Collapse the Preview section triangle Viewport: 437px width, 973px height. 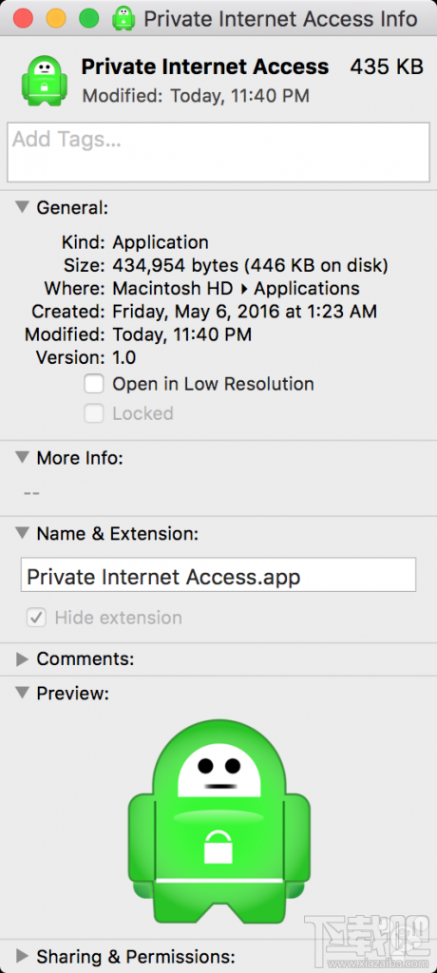(x=23, y=692)
